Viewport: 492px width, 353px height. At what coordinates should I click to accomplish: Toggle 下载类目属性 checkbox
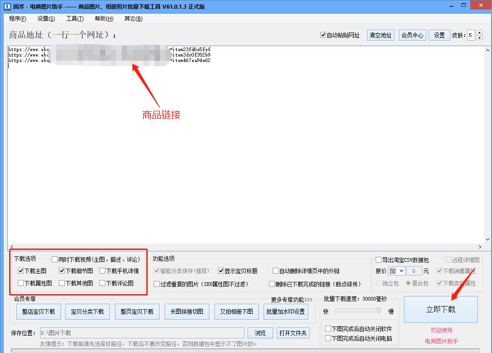click(440, 283)
